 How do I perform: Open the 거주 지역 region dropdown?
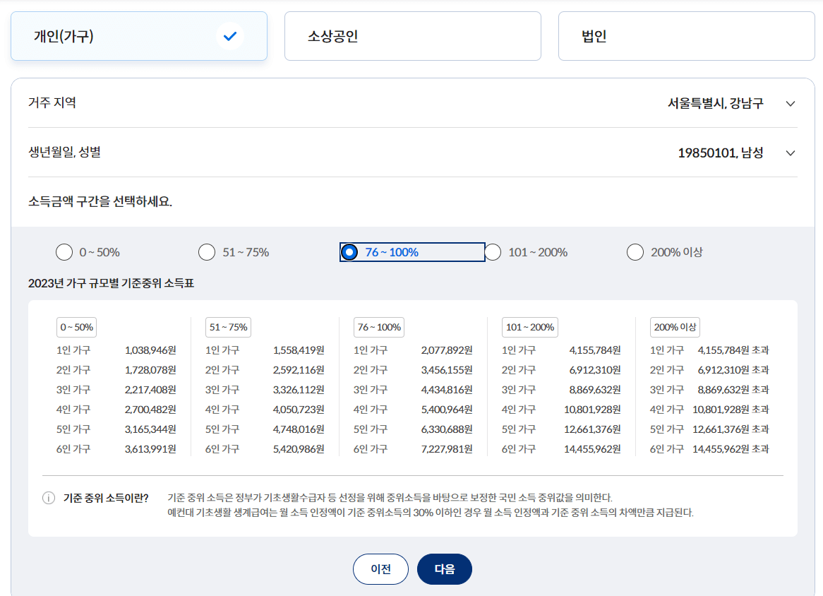pyautogui.click(x=790, y=103)
